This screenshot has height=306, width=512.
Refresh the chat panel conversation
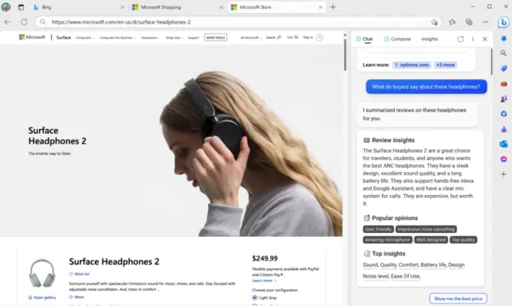click(461, 39)
